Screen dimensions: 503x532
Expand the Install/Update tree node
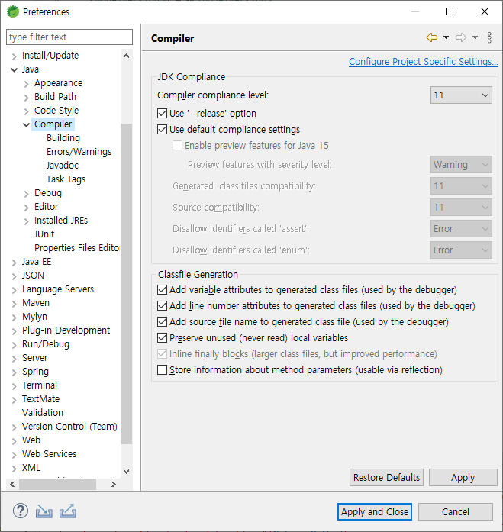coord(15,56)
